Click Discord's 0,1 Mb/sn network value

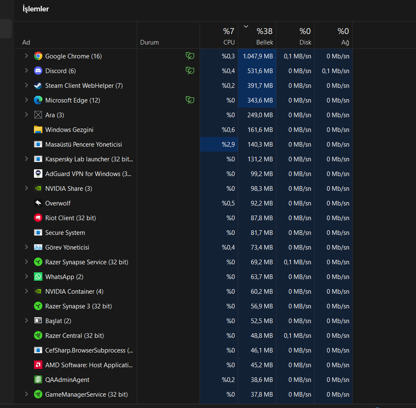pyautogui.click(x=335, y=71)
